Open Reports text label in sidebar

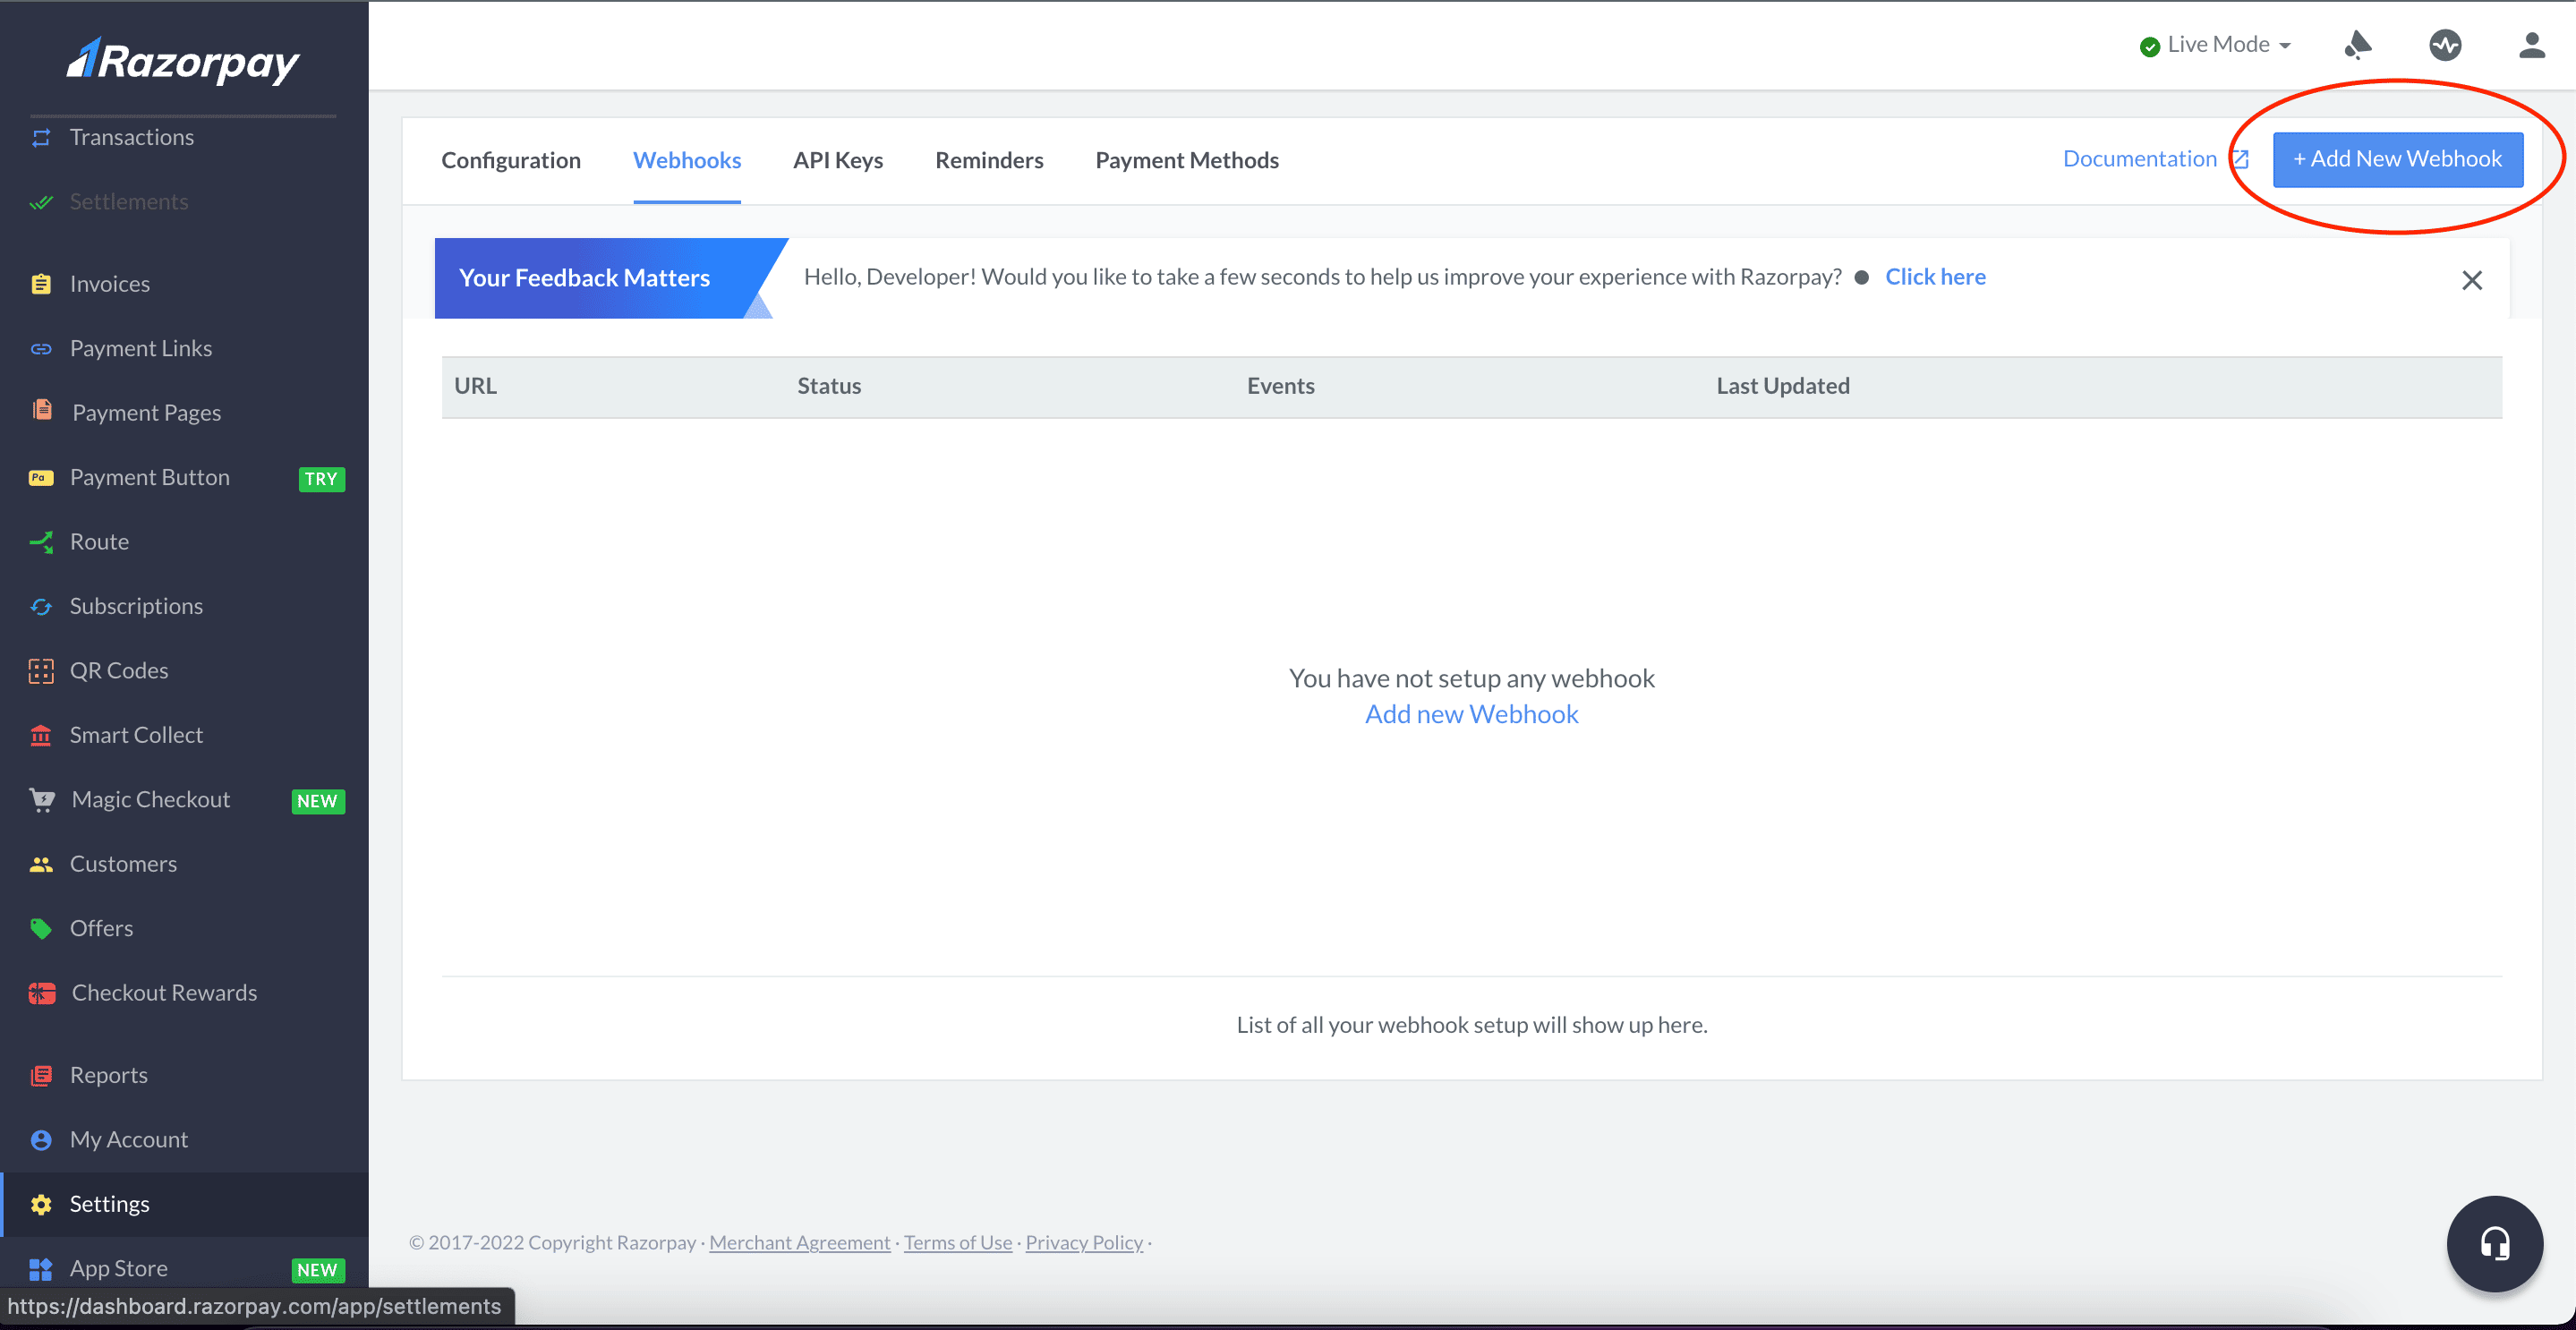108,1076
